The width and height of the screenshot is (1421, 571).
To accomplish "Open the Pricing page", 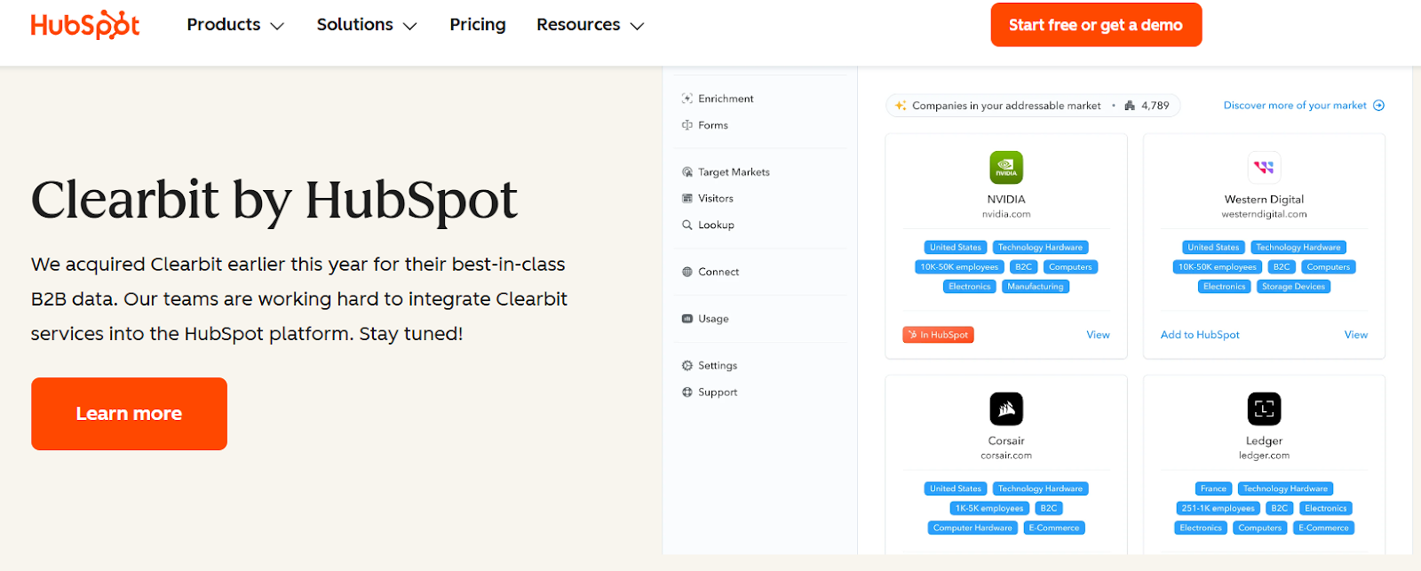I will pyautogui.click(x=478, y=25).
